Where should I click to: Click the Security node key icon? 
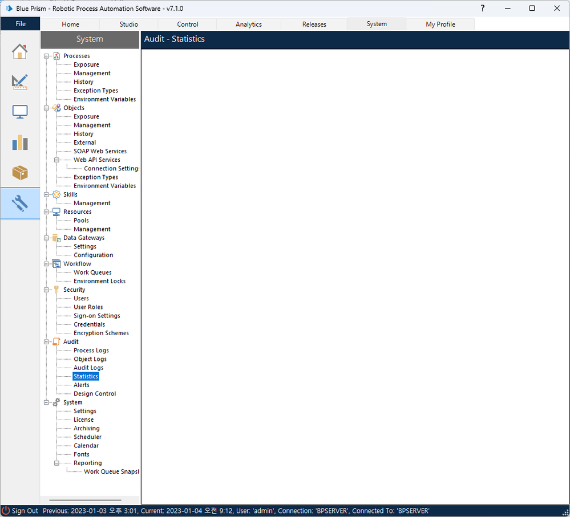[56, 290]
